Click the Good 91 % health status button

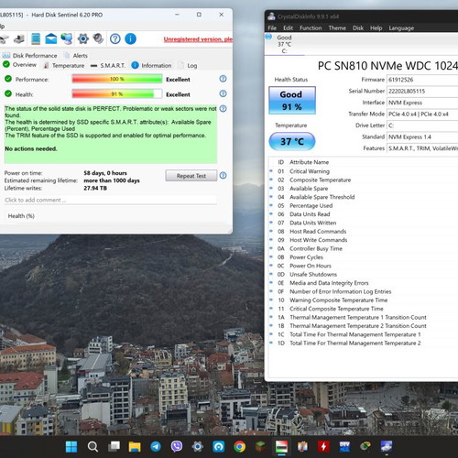tap(292, 101)
